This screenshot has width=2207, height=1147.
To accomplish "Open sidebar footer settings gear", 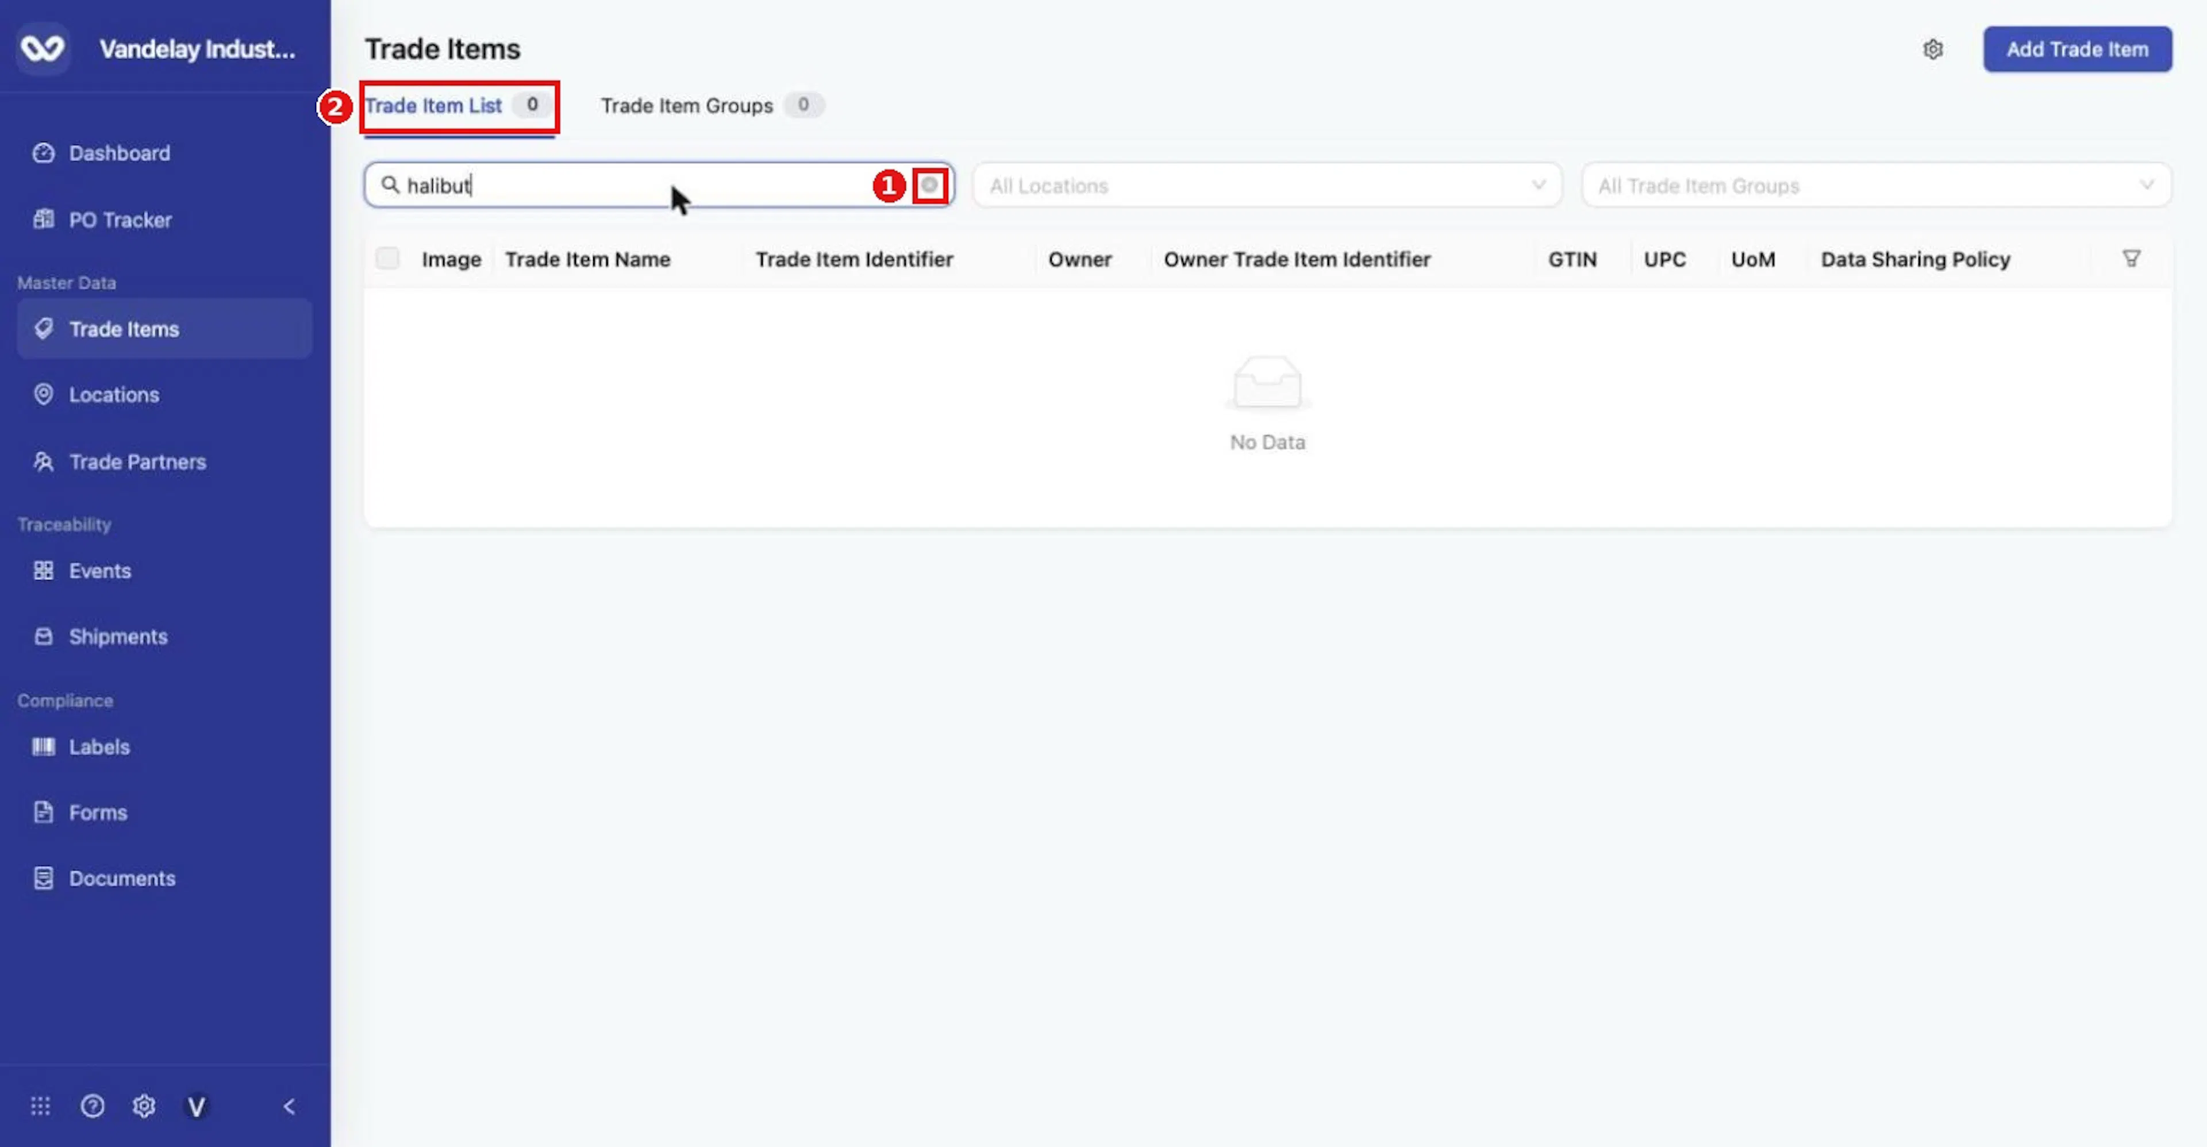I will pos(144,1106).
